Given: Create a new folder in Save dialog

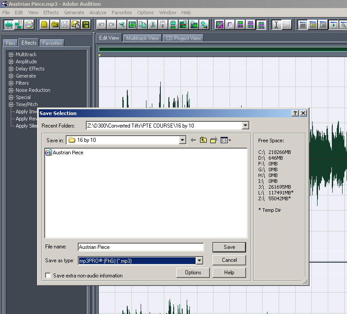Looking at the screenshot, I should (x=214, y=140).
